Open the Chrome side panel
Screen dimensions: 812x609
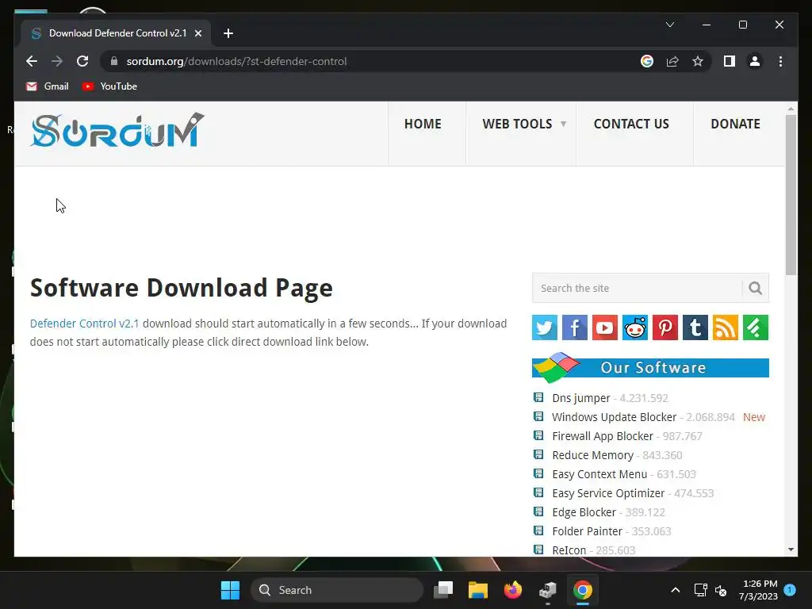click(x=730, y=61)
